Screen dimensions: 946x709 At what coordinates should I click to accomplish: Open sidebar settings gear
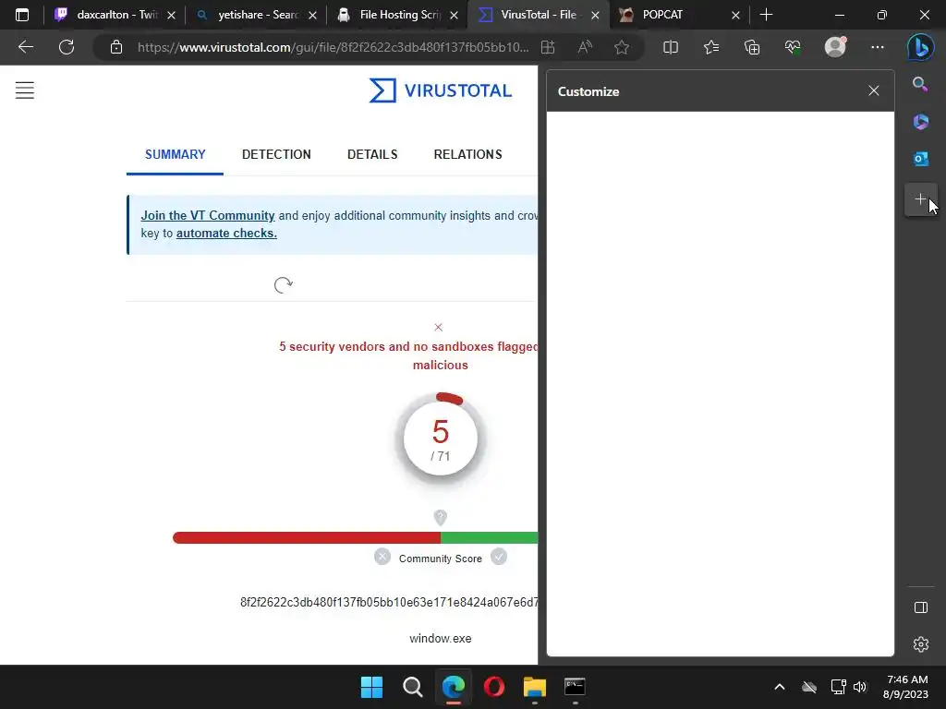tap(921, 644)
